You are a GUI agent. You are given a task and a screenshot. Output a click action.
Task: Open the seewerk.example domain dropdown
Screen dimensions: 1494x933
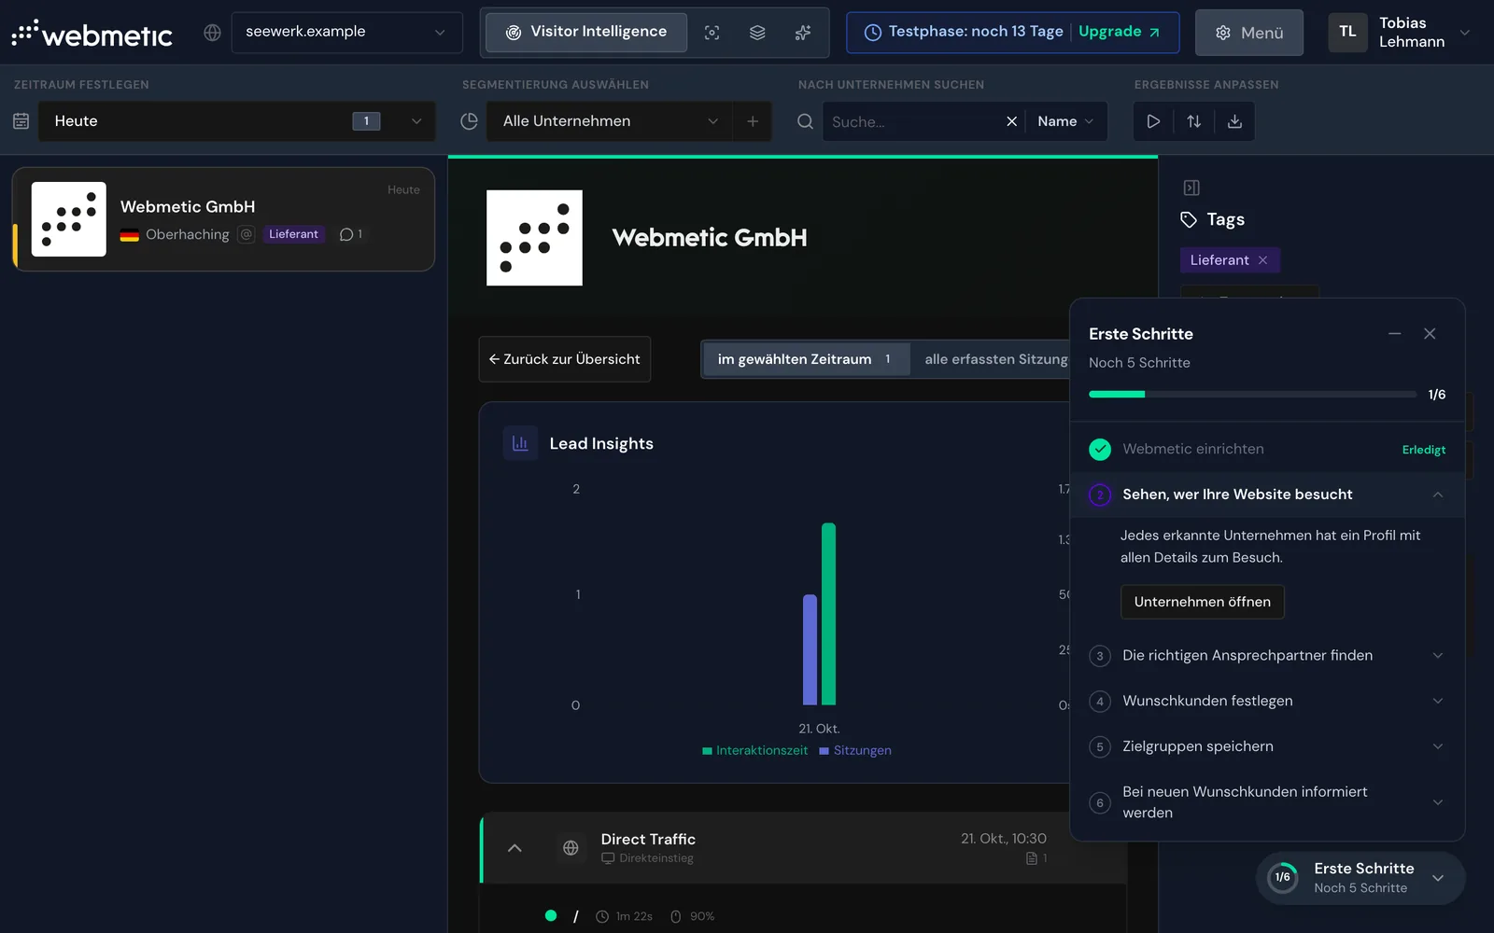tap(346, 33)
